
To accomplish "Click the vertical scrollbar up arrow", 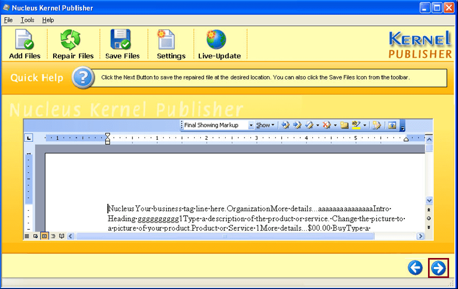I will point(429,140).
